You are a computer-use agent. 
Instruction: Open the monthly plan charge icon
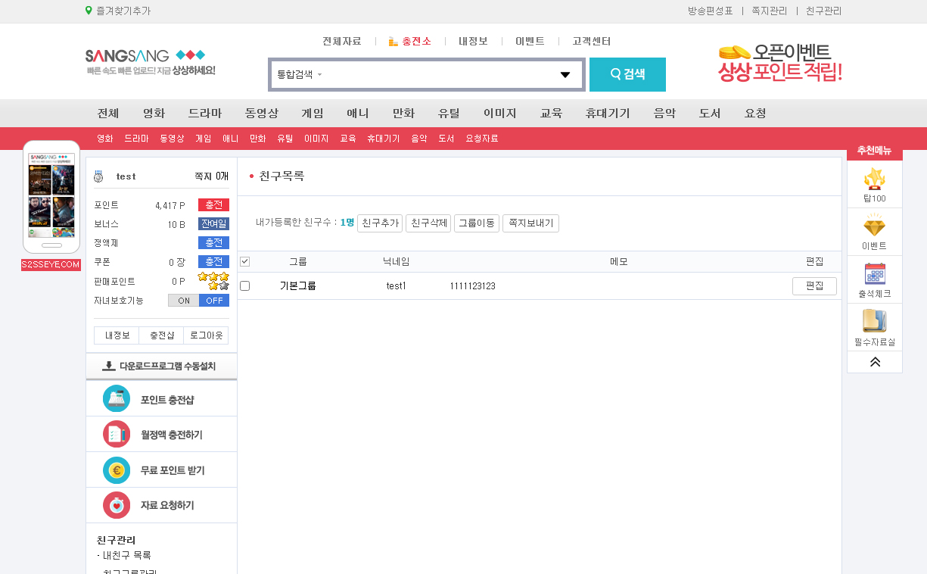117,435
